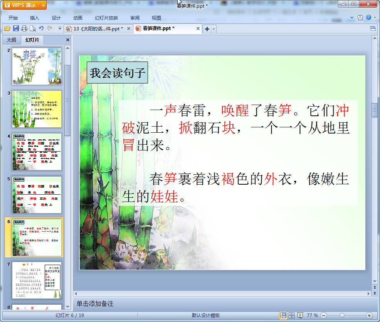The height and width of the screenshot is (322, 380).
Task: Expand the WPS 演示 button dropdown arrow
Action: click(x=44, y=5)
